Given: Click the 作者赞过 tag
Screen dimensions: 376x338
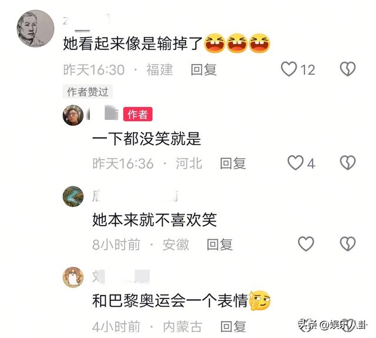Looking at the screenshot, I should 88,92.
